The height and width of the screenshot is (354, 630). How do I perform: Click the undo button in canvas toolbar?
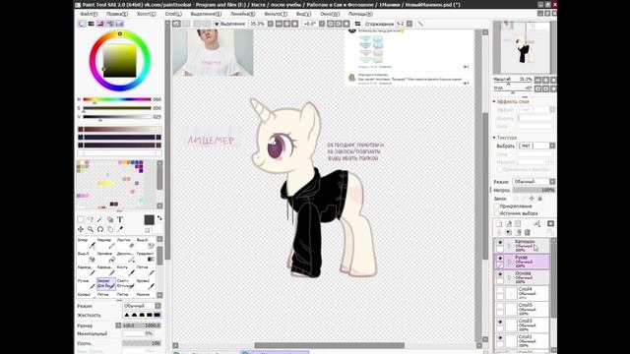click(176, 24)
